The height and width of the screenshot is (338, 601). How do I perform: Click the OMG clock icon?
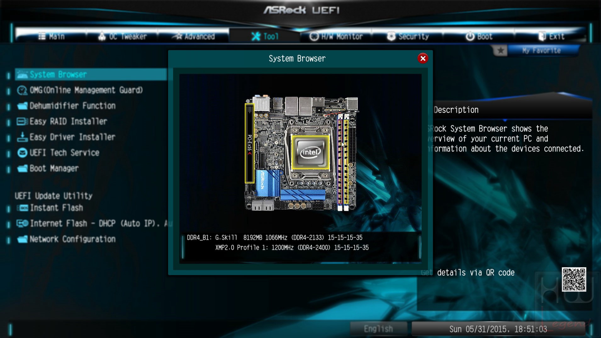point(22,90)
